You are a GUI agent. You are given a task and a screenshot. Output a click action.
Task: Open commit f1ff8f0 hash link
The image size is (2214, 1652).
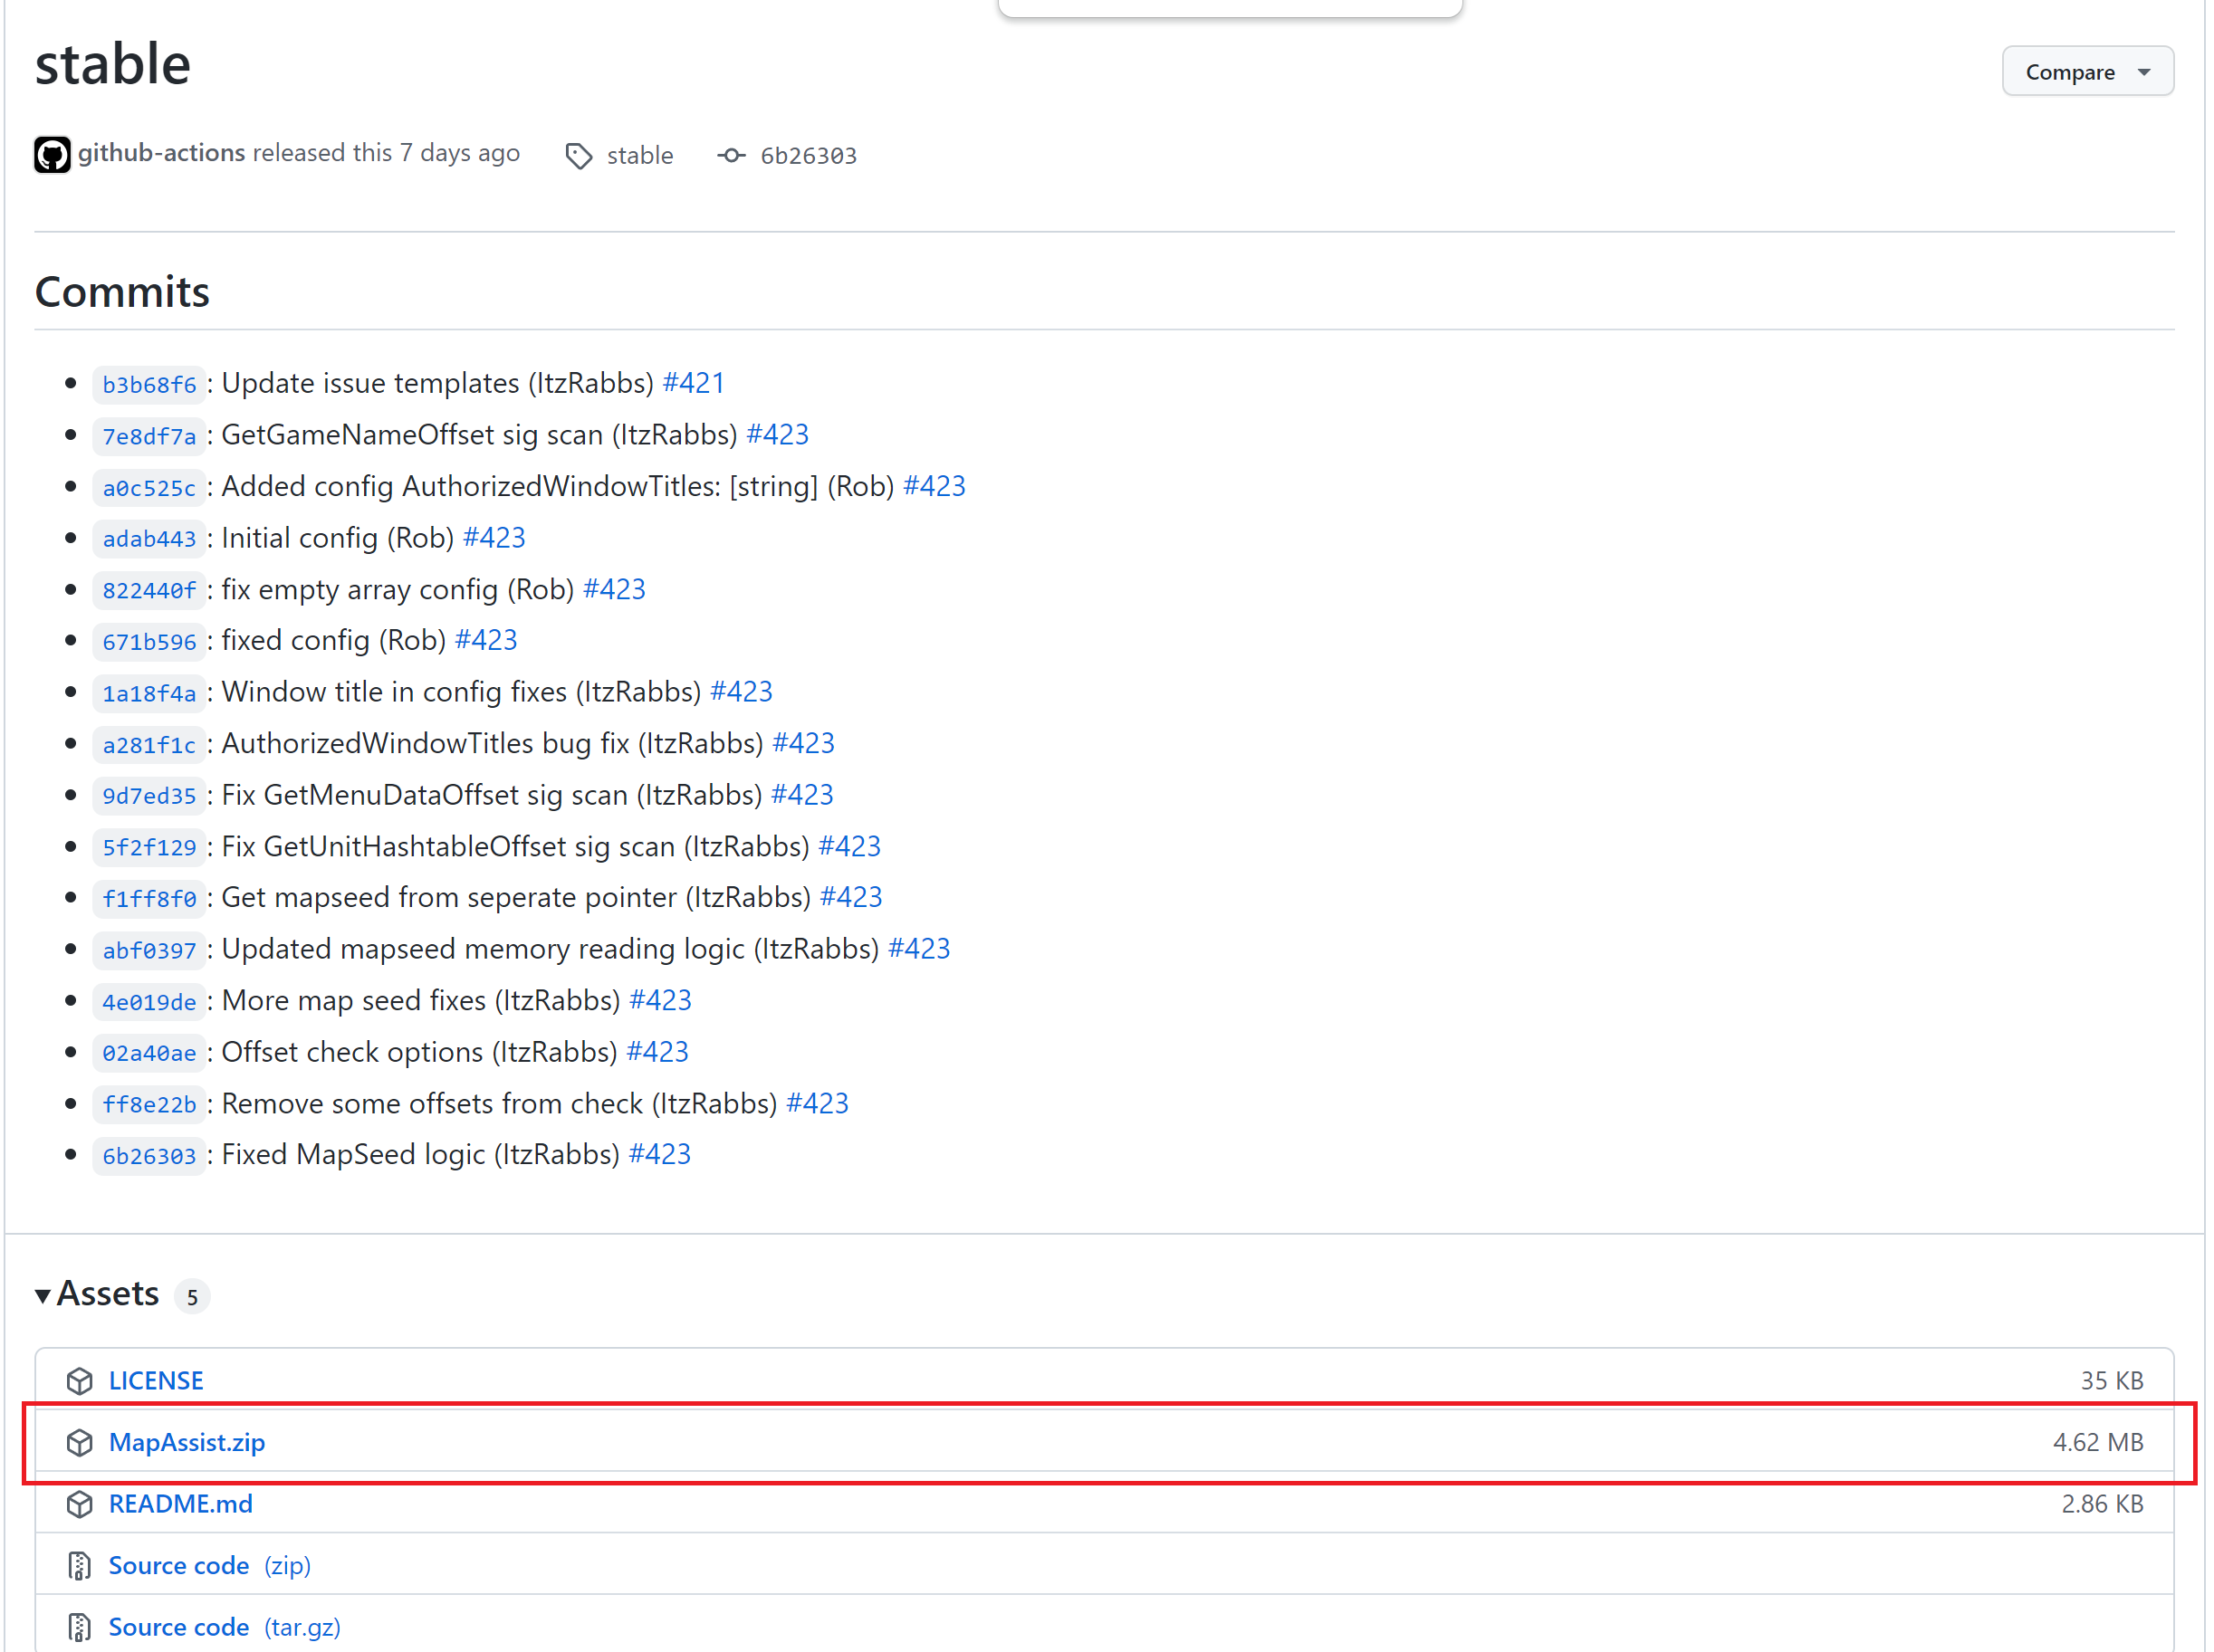point(149,899)
